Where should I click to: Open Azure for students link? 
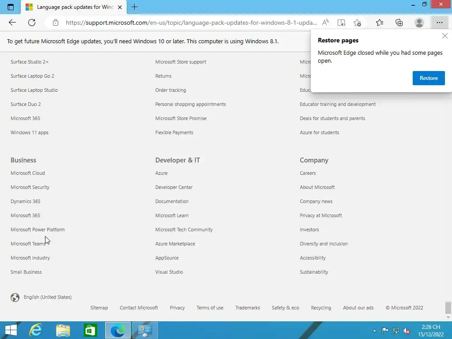[x=320, y=132]
